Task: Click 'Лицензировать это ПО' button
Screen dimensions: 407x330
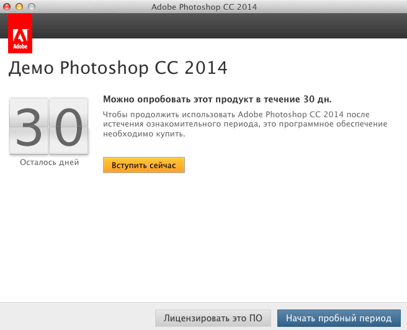Action: (x=213, y=318)
